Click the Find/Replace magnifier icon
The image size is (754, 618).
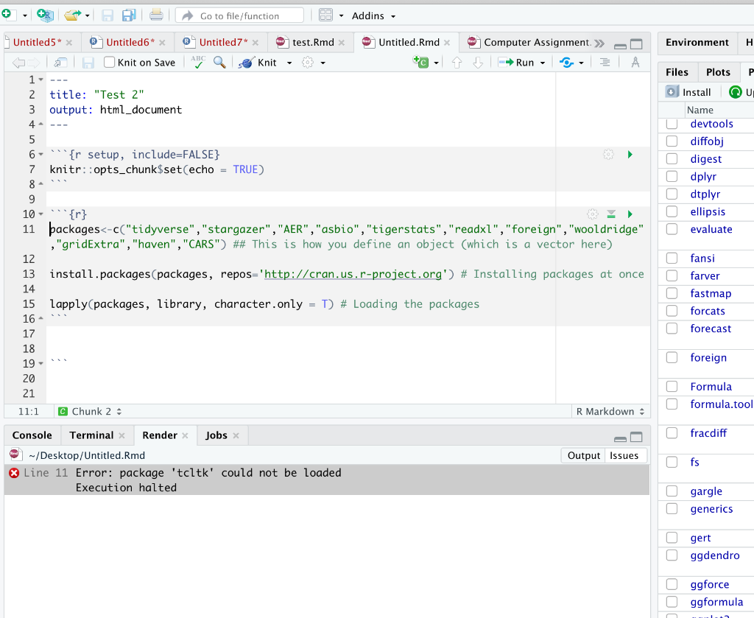click(219, 62)
